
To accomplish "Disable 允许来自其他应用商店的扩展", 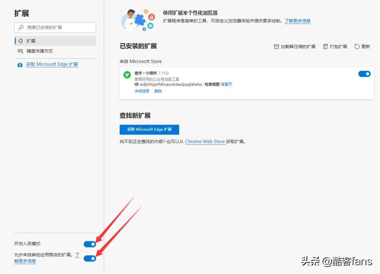I will (90, 258).
